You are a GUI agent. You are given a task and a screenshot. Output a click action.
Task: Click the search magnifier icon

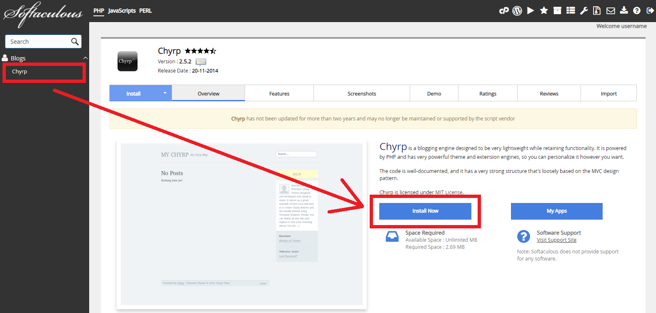(x=75, y=42)
